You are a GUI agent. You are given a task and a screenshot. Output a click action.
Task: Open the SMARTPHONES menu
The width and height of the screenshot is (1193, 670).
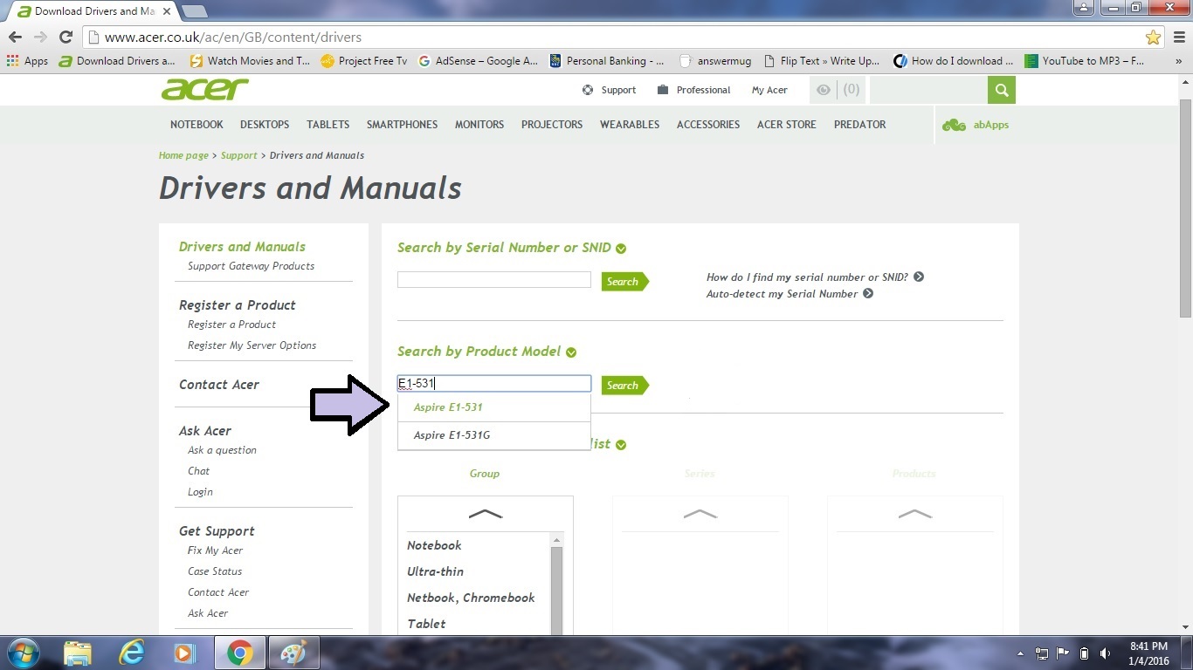[402, 125]
